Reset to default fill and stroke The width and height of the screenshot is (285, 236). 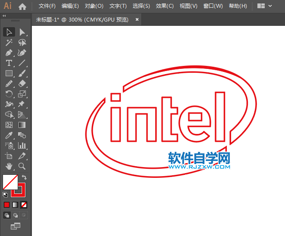point(5,195)
